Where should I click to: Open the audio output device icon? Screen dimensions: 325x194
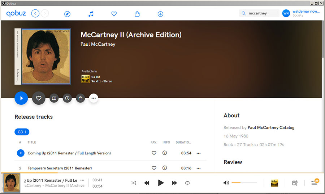pos(295,183)
